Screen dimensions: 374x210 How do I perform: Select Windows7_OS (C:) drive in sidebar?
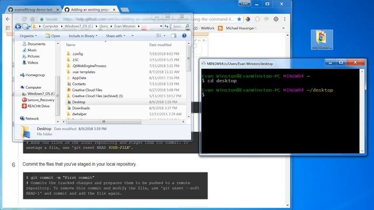coord(38,94)
